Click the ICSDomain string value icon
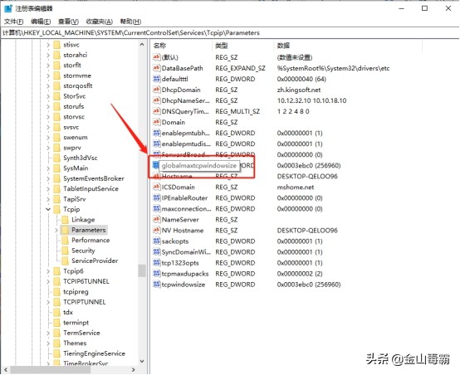Image resolution: width=460 pixels, height=375 pixels. (x=157, y=187)
